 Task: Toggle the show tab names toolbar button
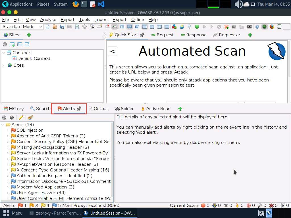[x=114, y=27]
